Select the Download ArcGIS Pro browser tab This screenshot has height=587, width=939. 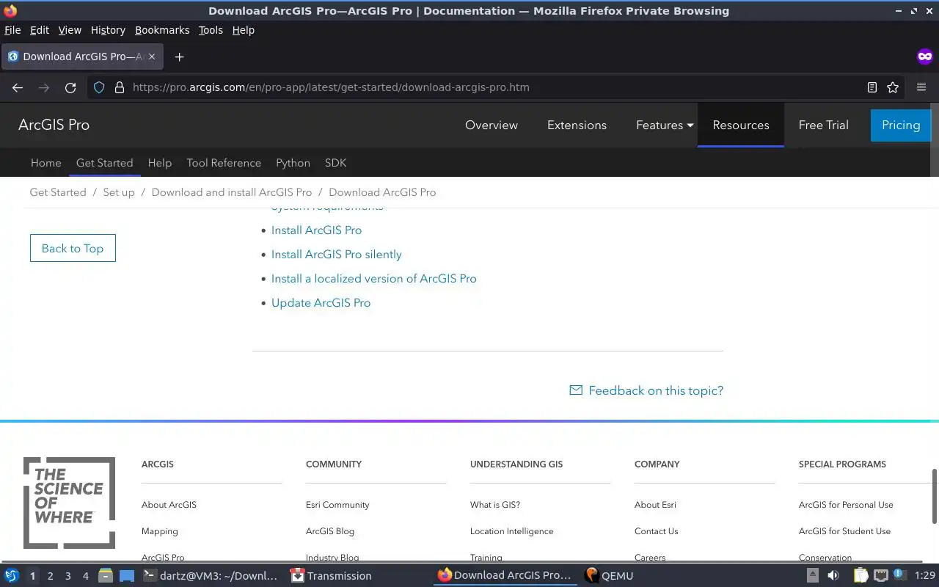coord(83,56)
